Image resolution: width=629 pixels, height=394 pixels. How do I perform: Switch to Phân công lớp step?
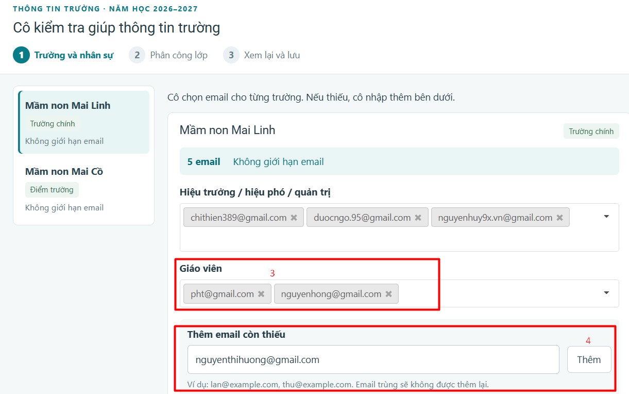pyautogui.click(x=179, y=55)
